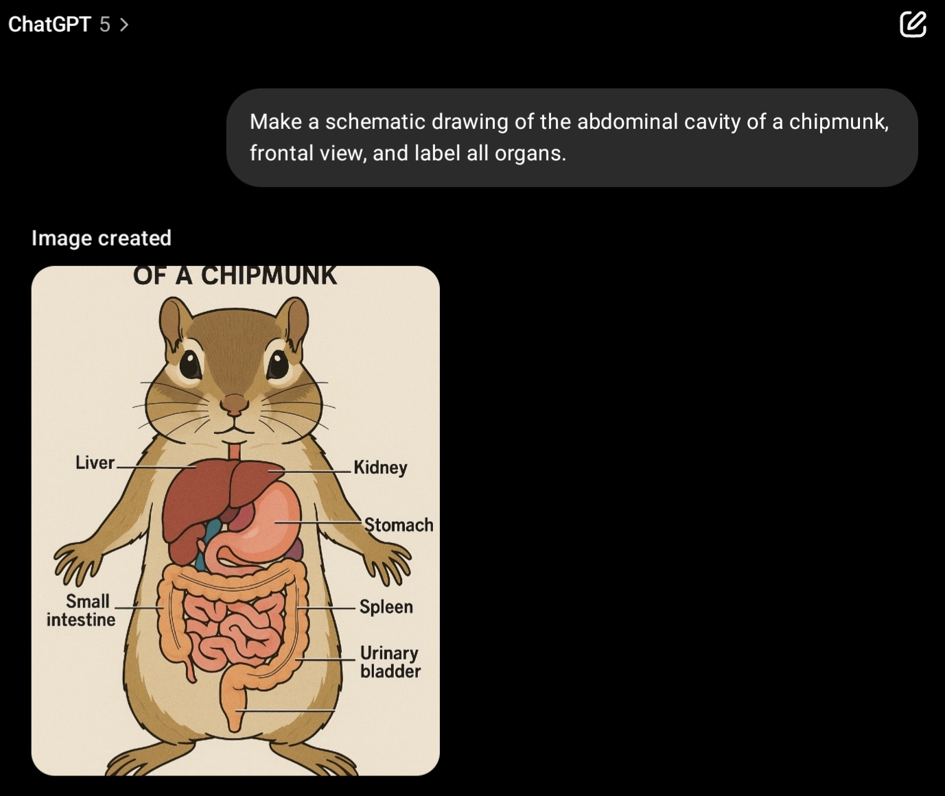Start a new chat with compose icon
This screenshot has width=945, height=796.
pyautogui.click(x=913, y=24)
